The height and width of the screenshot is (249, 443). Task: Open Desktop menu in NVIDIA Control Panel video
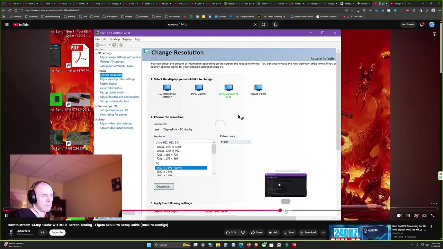(x=114, y=39)
